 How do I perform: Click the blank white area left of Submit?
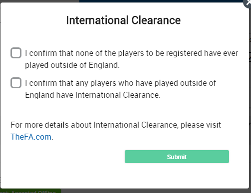(66, 157)
